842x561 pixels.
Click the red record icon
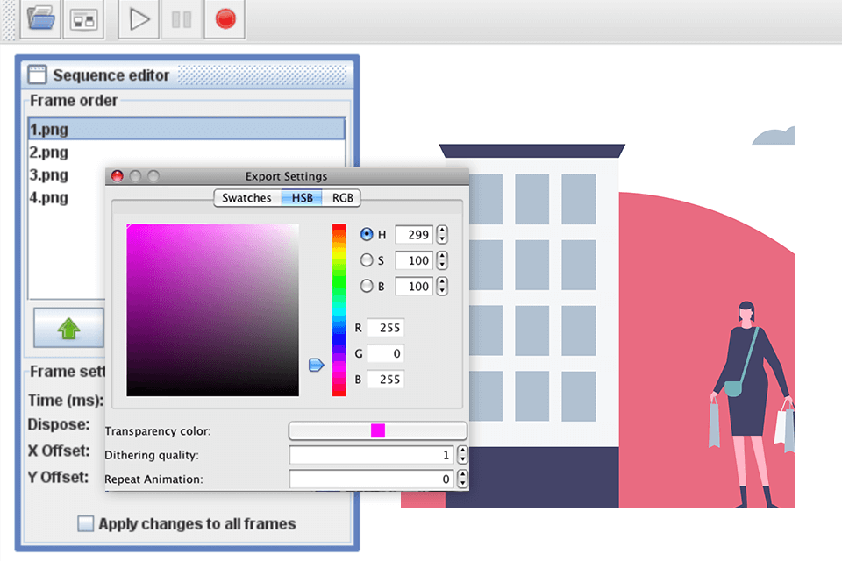pos(224,19)
